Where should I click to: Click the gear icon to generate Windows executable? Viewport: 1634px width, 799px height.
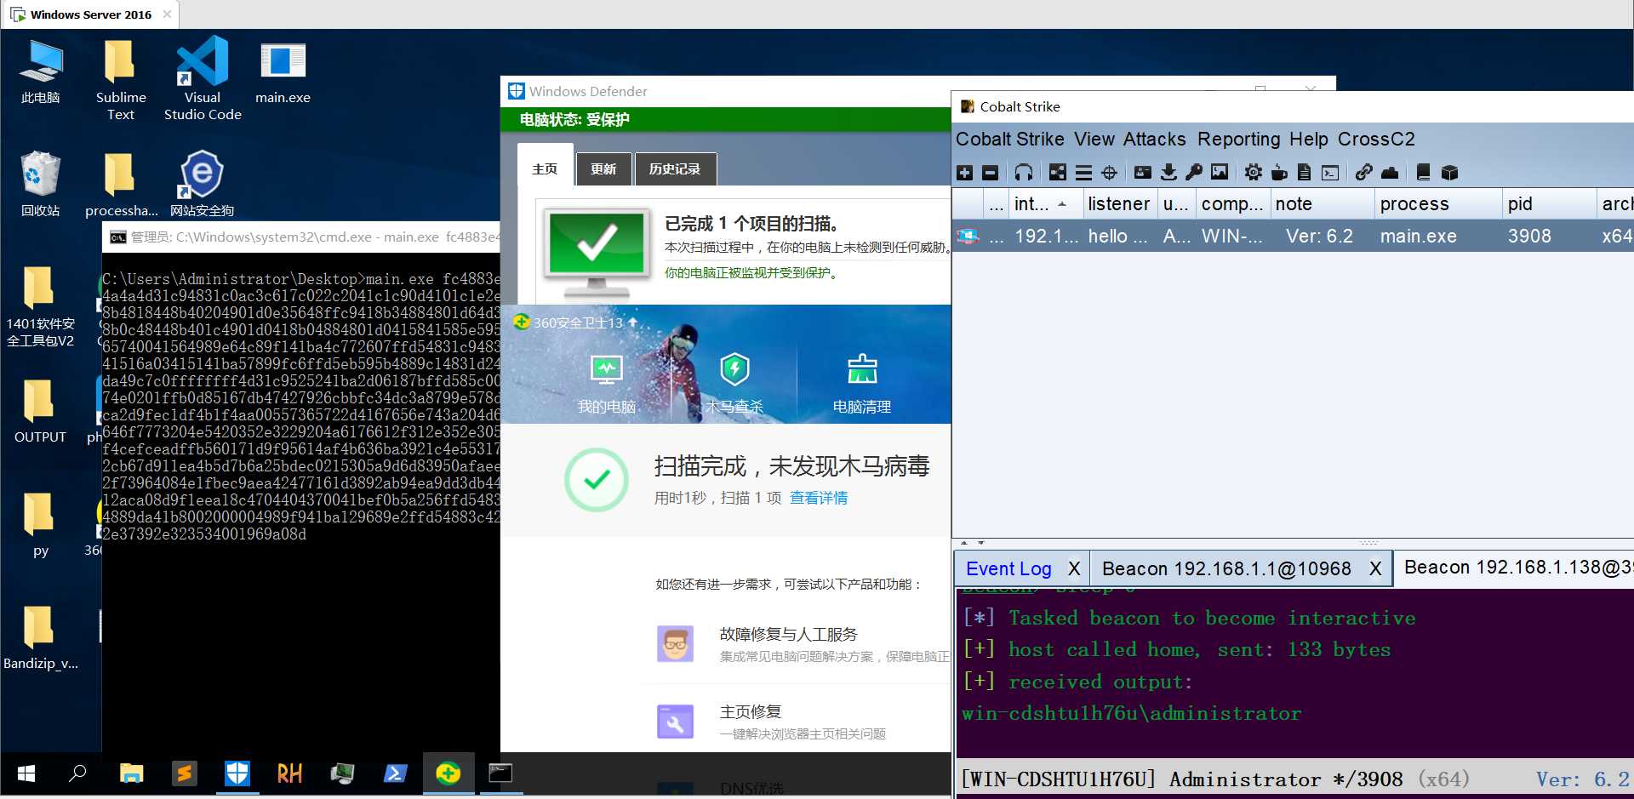pos(1253,173)
